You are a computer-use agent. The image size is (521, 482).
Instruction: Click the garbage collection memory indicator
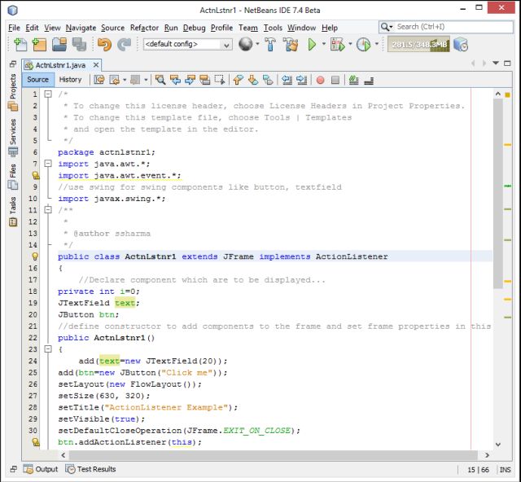pos(417,45)
